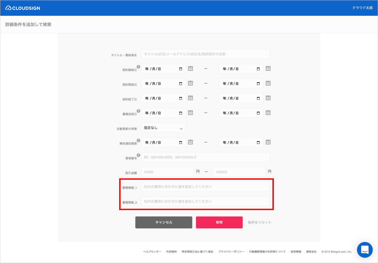Screen dimensions: 378x263
Task: Click the 管理番号 input field
Action: (x=205, y=157)
